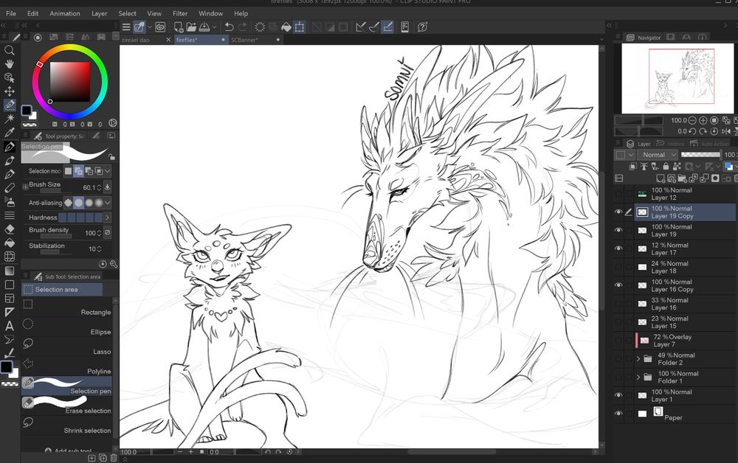Open the Window menu
Screen dimensions: 738x463
coord(210,13)
